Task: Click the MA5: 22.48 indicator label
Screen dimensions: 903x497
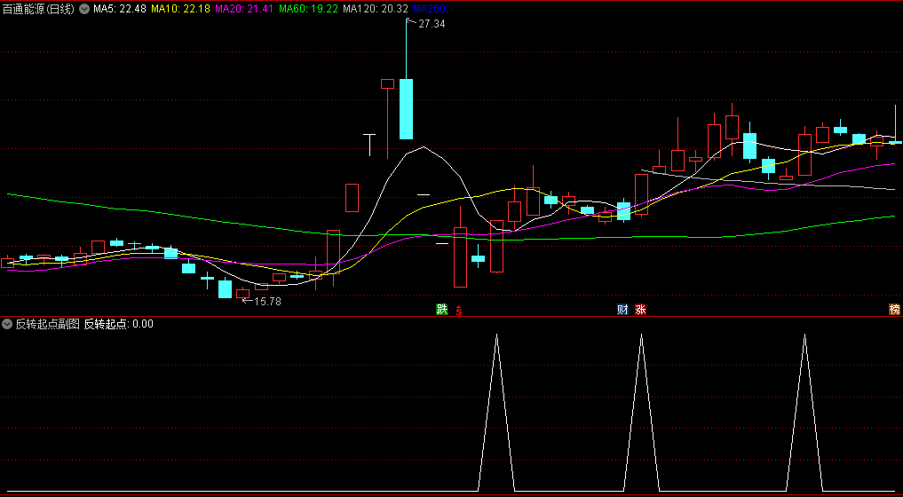Action: coord(120,9)
